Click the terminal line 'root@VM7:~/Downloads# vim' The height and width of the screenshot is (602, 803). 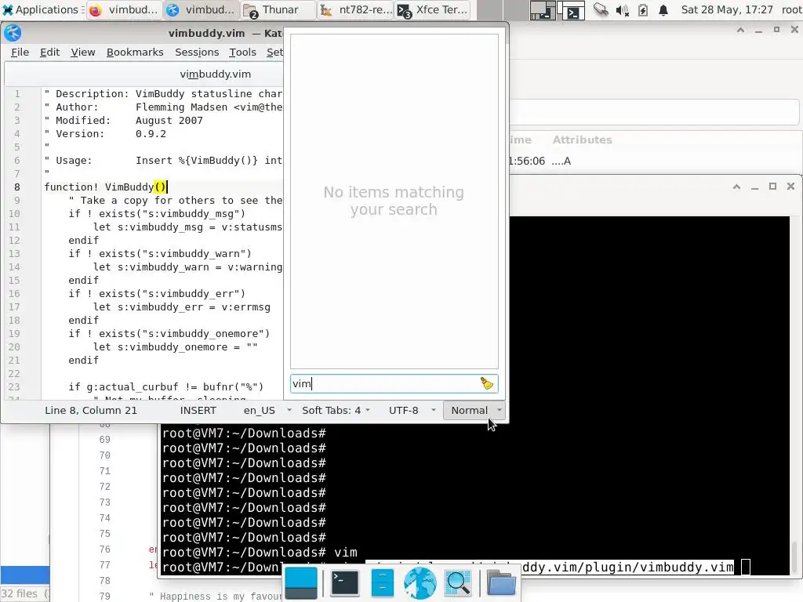260,553
